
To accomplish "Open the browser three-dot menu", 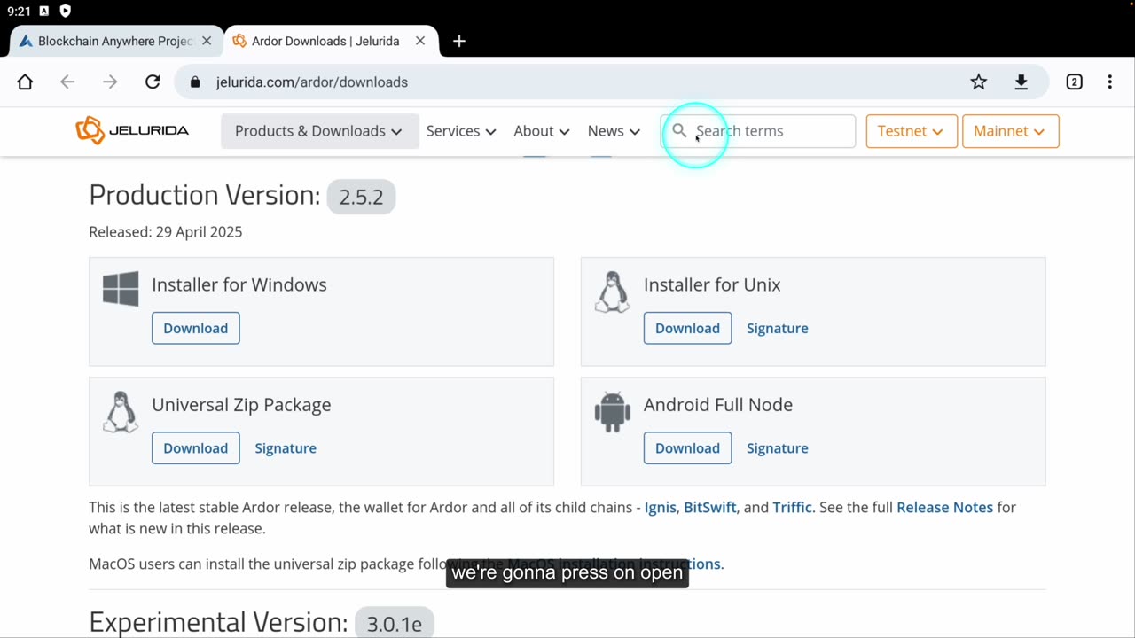I will click(x=1110, y=82).
